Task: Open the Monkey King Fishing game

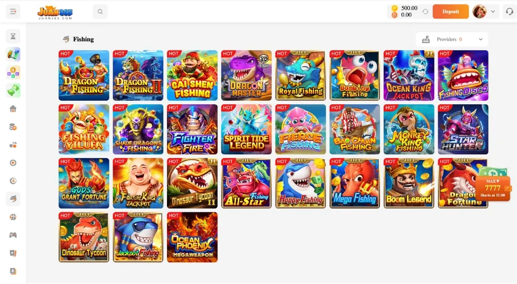Action: click(x=409, y=129)
